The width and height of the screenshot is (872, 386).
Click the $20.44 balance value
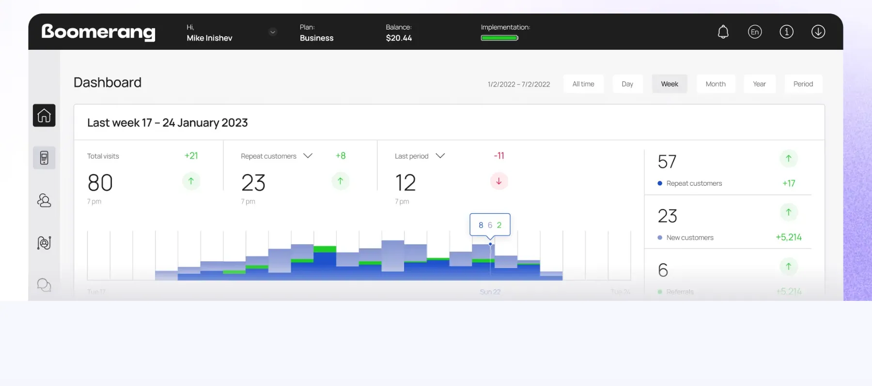(399, 38)
